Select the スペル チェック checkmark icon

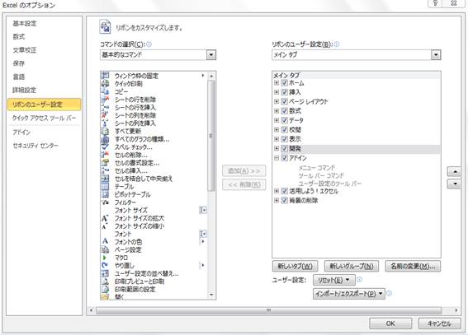pyautogui.click(x=105, y=147)
